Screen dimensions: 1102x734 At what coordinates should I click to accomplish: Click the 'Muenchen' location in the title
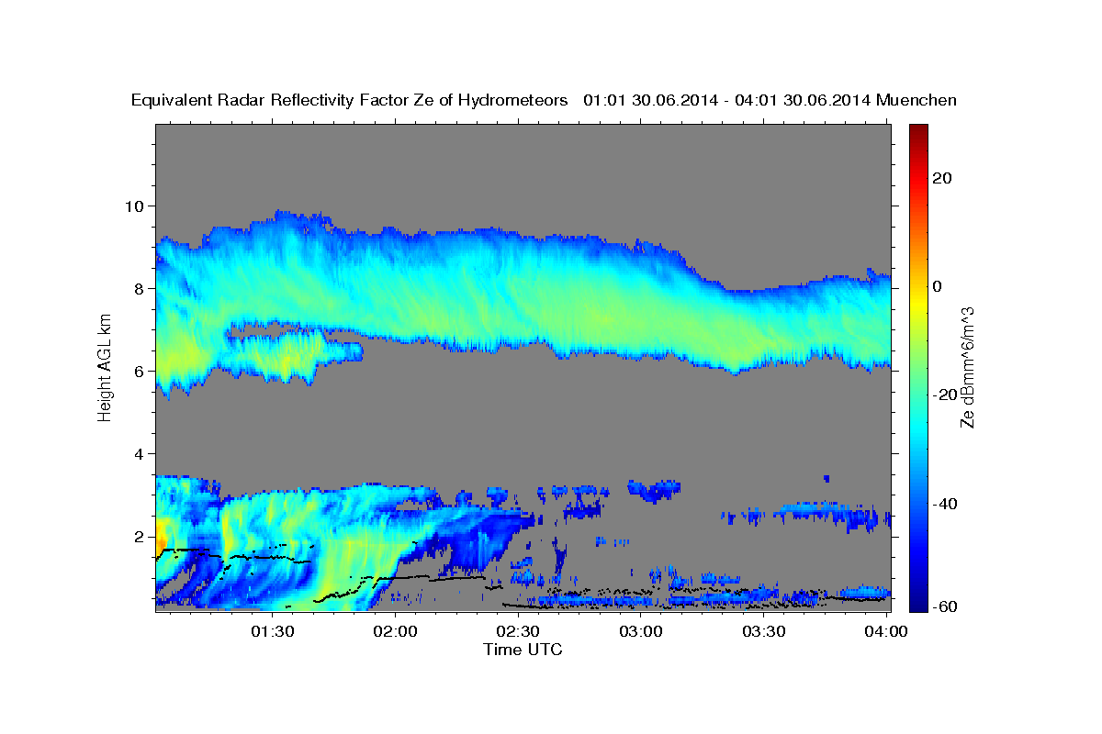click(916, 101)
